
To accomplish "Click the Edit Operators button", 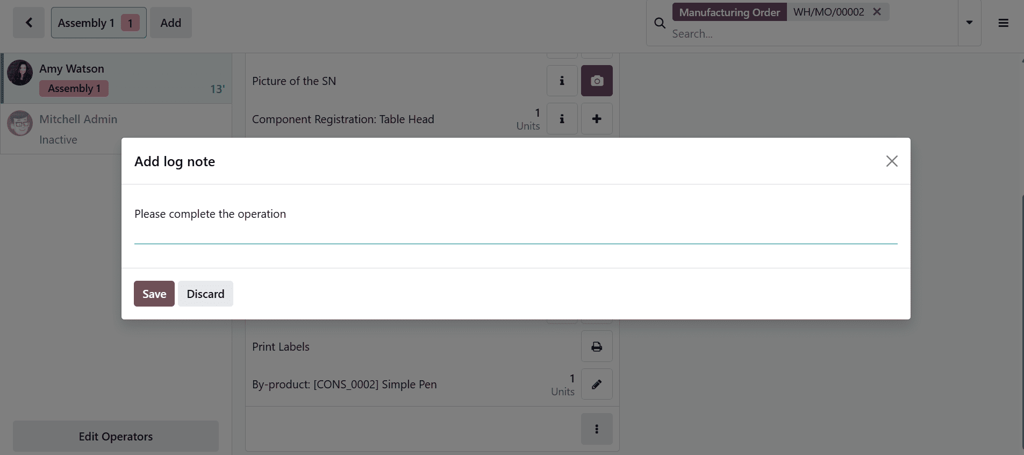I will click(115, 436).
